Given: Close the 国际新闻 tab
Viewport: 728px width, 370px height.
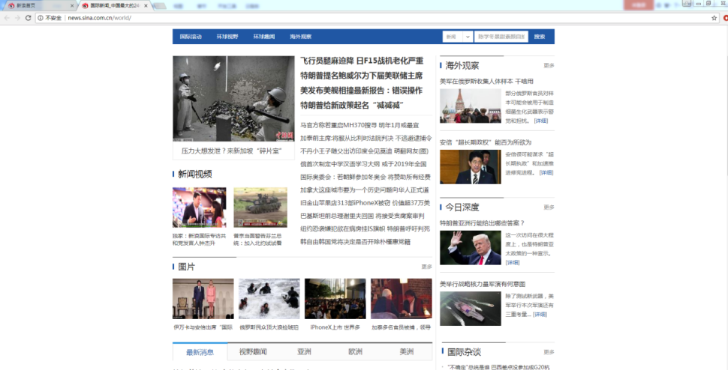Looking at the screenshot, I should pyautogui.click(x=146, y=5).
